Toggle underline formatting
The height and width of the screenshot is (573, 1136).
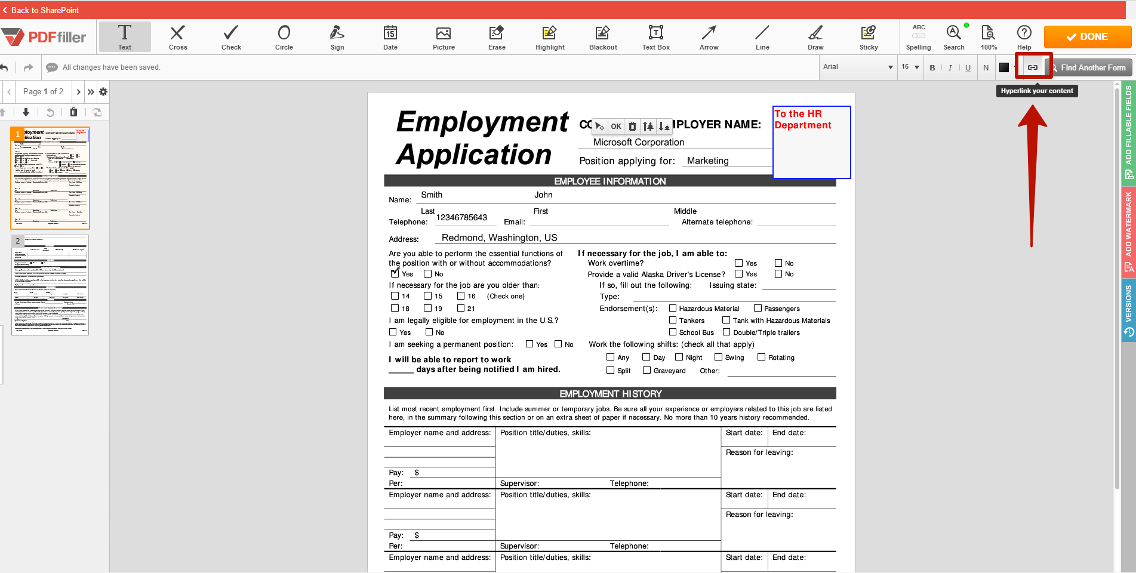968,67
